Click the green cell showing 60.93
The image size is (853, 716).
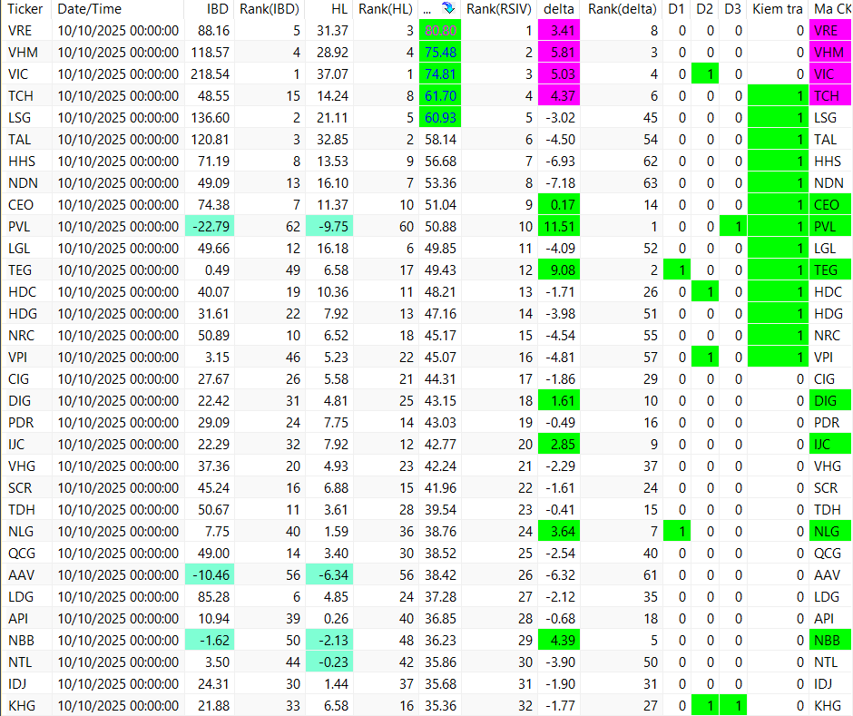[440, 118]
